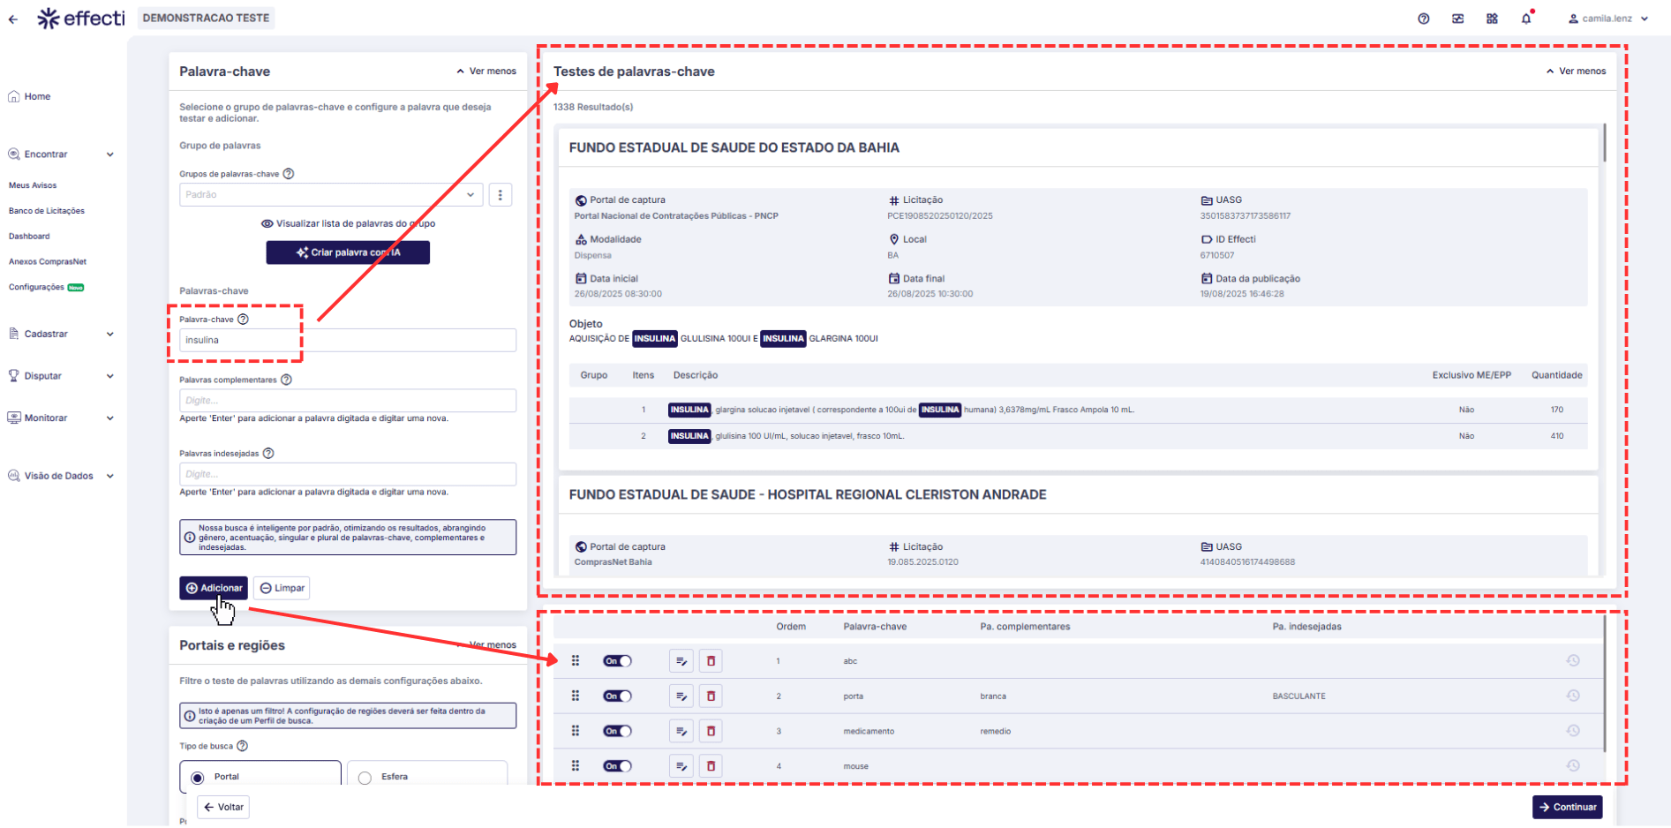Open Banco de Licitações in sidebar

pyautogui.click(x=47, y=211)
